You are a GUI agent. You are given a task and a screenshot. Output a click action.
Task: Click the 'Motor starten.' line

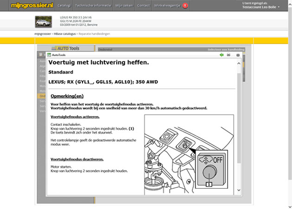tap(61, 167)
